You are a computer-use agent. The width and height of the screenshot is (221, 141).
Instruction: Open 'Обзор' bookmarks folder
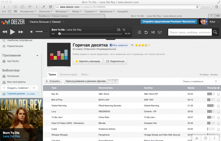point(77,11)
